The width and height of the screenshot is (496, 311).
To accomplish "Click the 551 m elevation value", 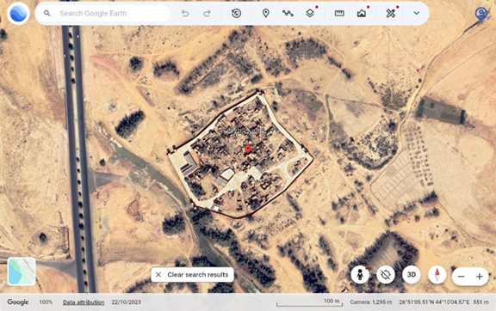I will (x=480, y=302).
